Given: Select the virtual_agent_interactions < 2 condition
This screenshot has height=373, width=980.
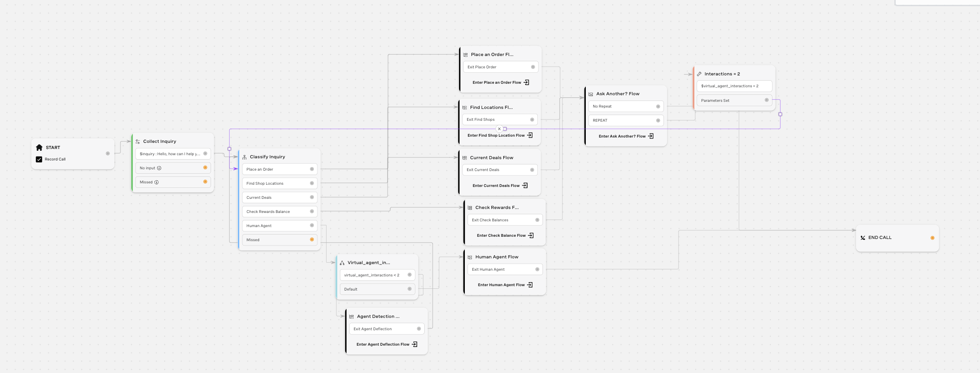Looking at the screenshot, I should pyautogui.click(x=377, y=275).
